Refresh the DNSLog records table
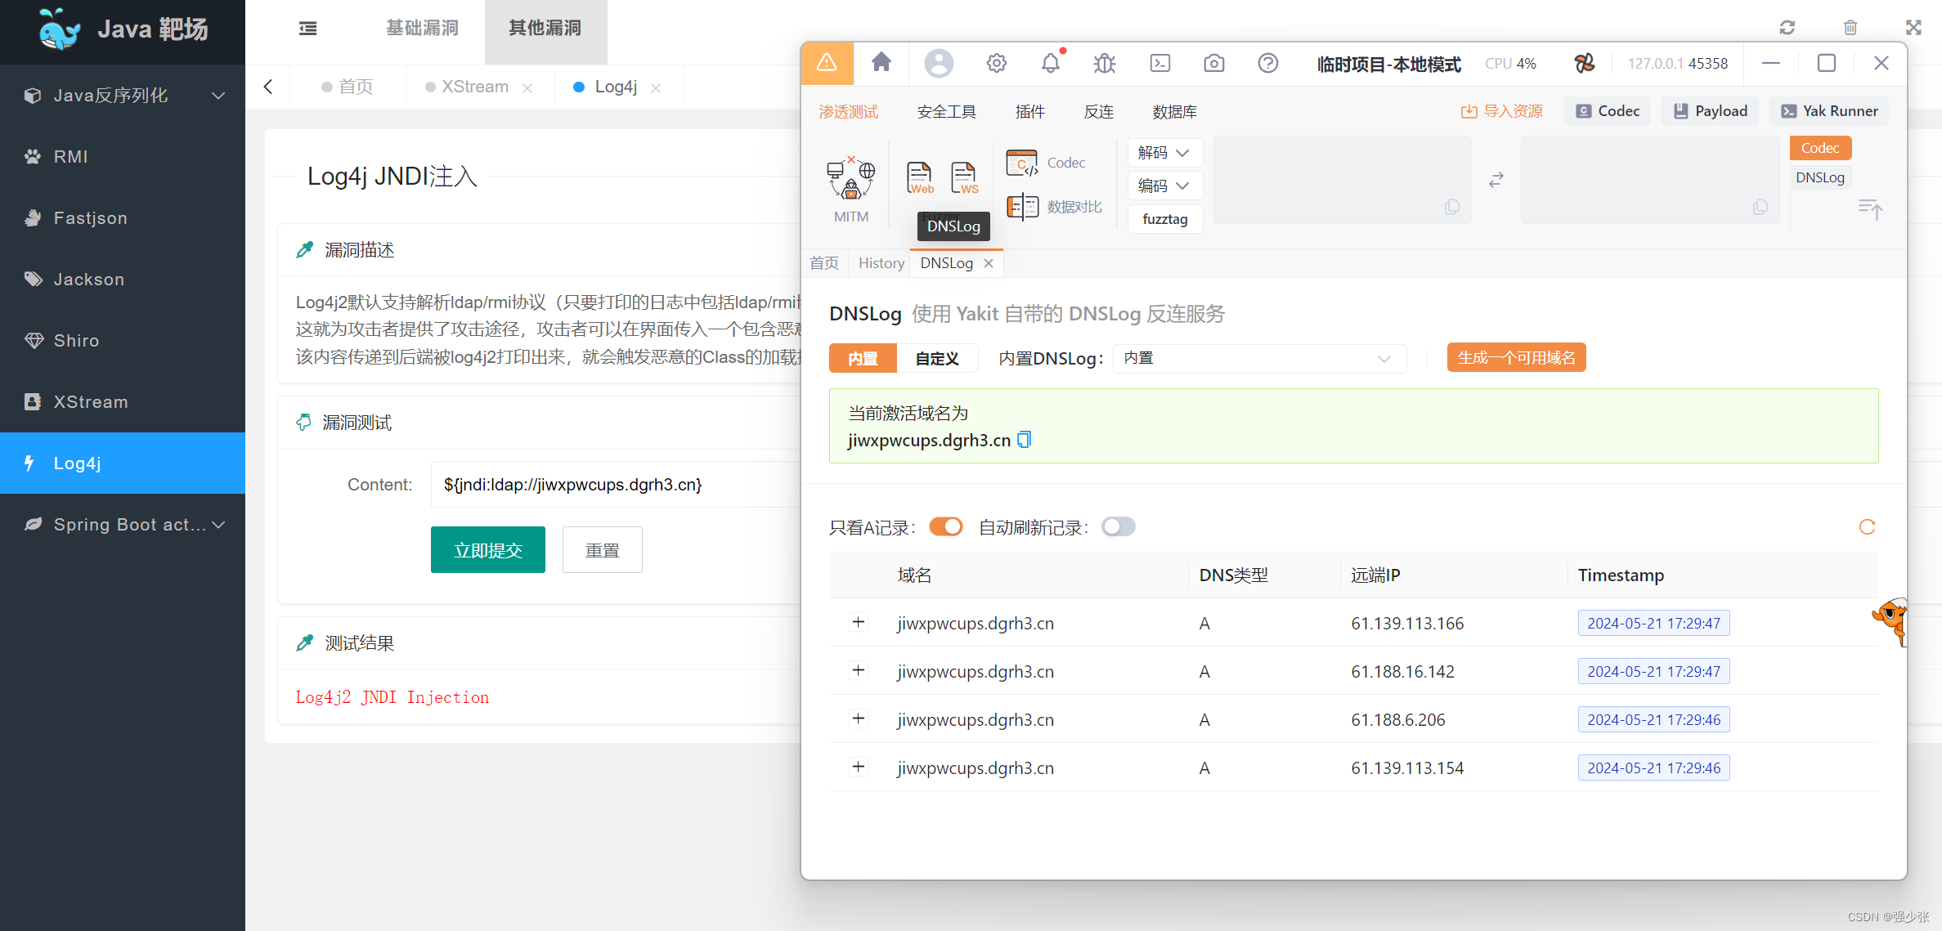1942x931 pixels. [1867, 527]
